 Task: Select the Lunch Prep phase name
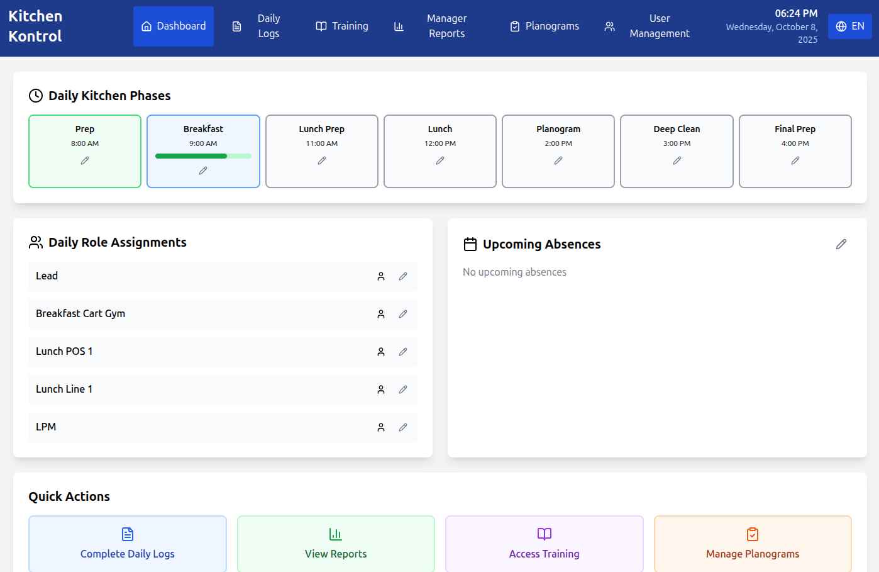pyautogui.click(x=322, y=129)
